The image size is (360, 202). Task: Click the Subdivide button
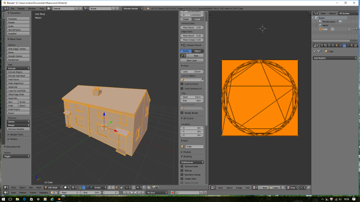pos(18,87)
